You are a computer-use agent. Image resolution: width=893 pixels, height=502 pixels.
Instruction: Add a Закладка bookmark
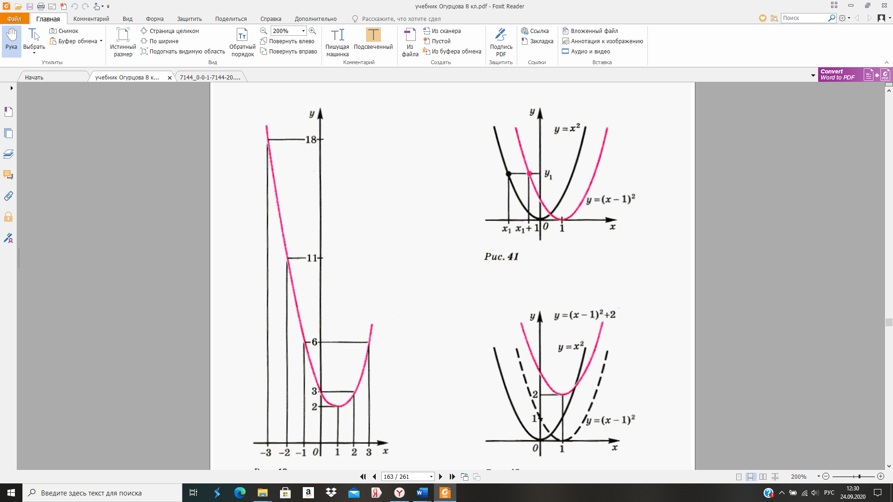(538, 41)
